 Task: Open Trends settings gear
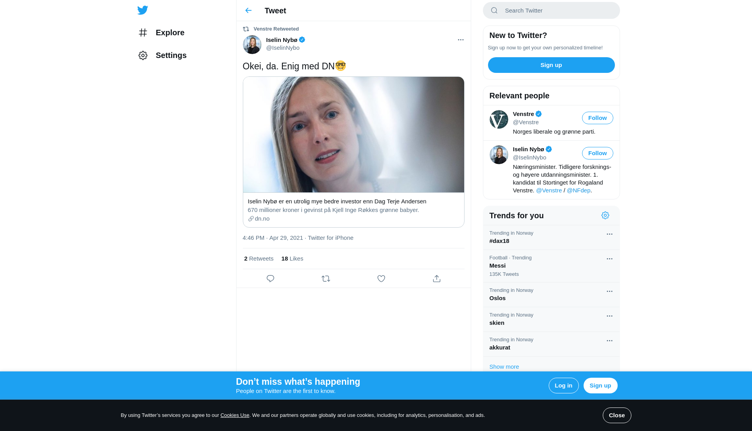tap(605, 215)
